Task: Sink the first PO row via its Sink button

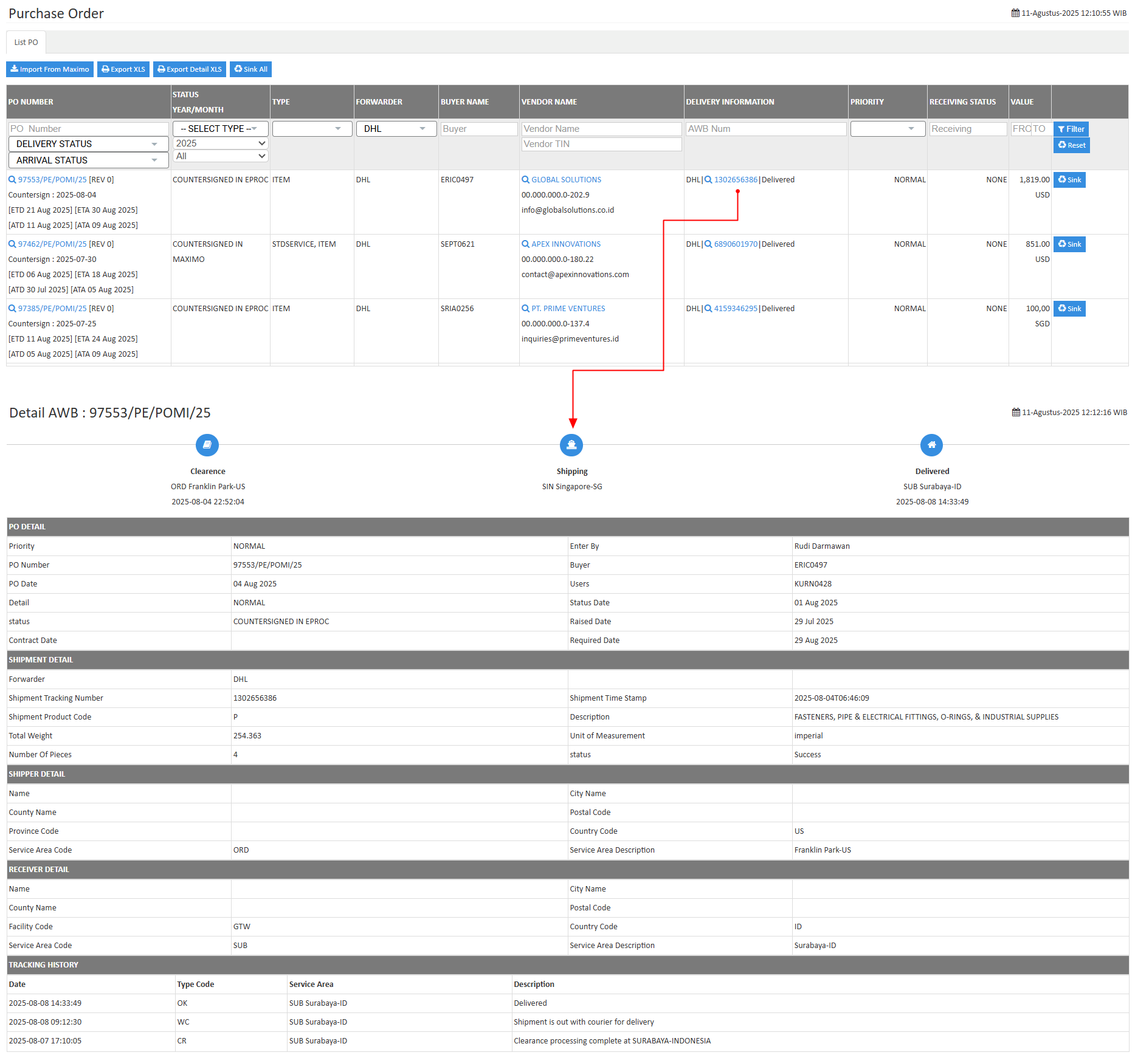Action: click(x=1069, y=179)
